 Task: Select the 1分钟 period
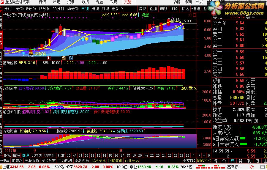(x=19, y=9)
